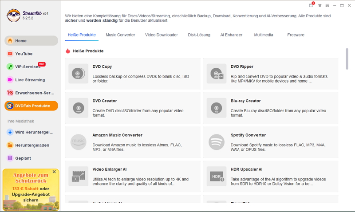This screenshot has height=212, width=355.
Task: Click the skin/theme shirt icon
Action: (x=319, y=5)
